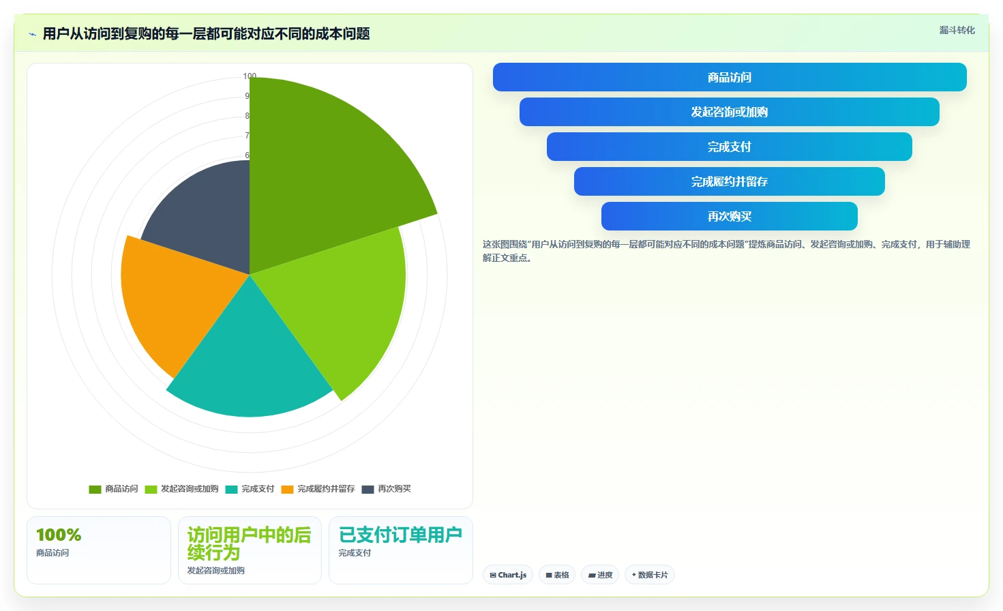Select the 商品访问 funnel bar
1003x611 pixels.
point(730,77)
